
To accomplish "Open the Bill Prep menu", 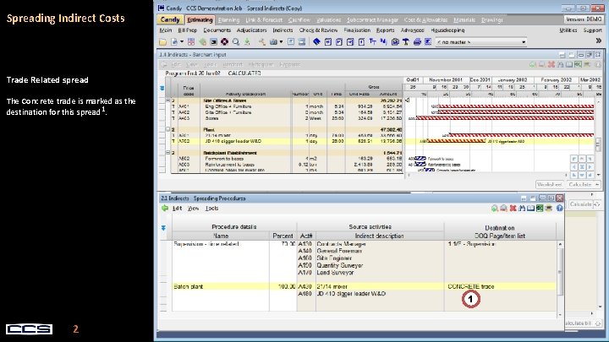I will point(188,30).
